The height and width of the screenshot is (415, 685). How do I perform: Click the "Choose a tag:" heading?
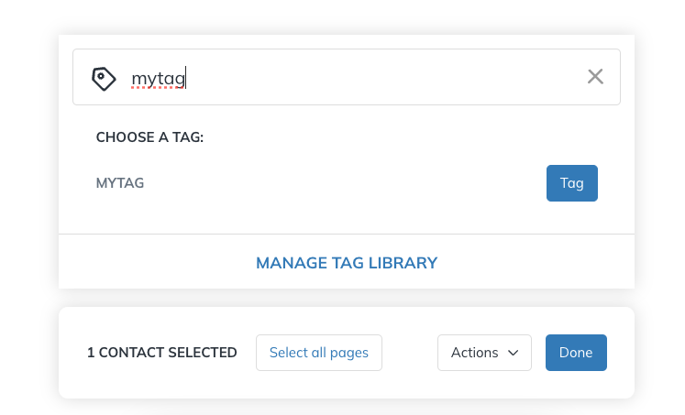pos(149,137)
